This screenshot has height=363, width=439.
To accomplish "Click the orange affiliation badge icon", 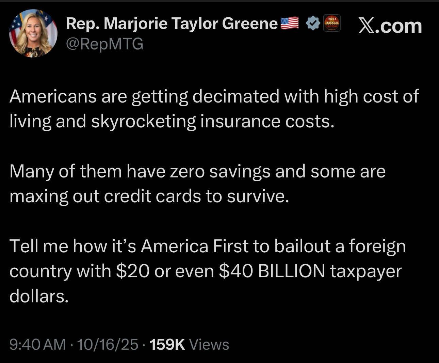I will (332, 23).
